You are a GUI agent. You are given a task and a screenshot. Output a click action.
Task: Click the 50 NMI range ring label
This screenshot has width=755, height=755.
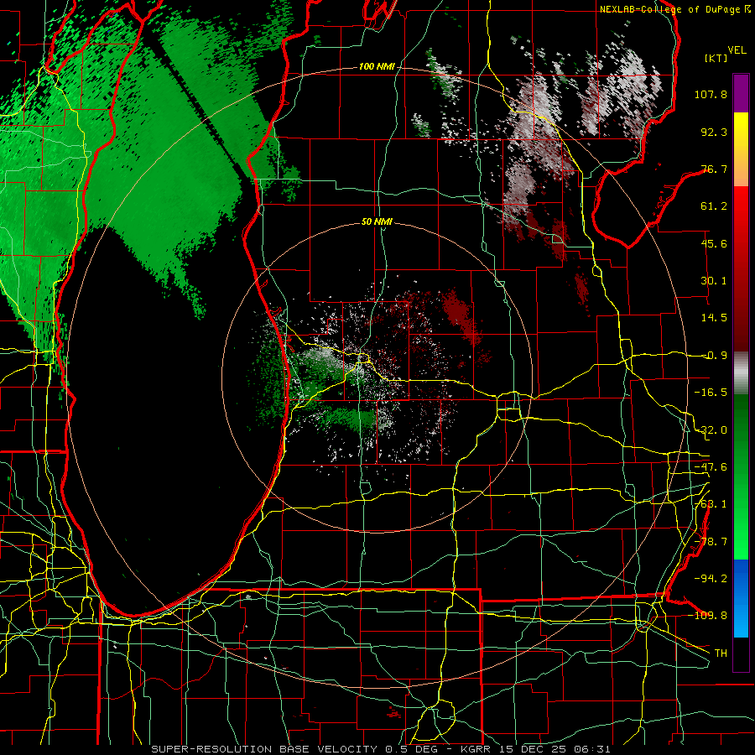coord(377,222)
